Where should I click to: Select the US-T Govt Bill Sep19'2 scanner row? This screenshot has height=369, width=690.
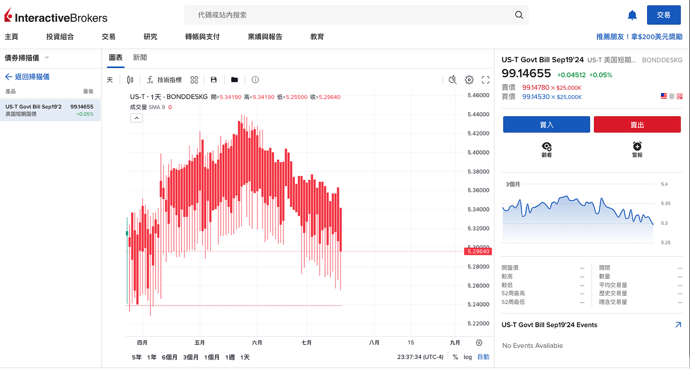(50, 110)
